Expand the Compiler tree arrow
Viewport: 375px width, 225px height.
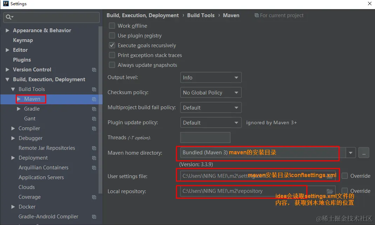point(13,128)
